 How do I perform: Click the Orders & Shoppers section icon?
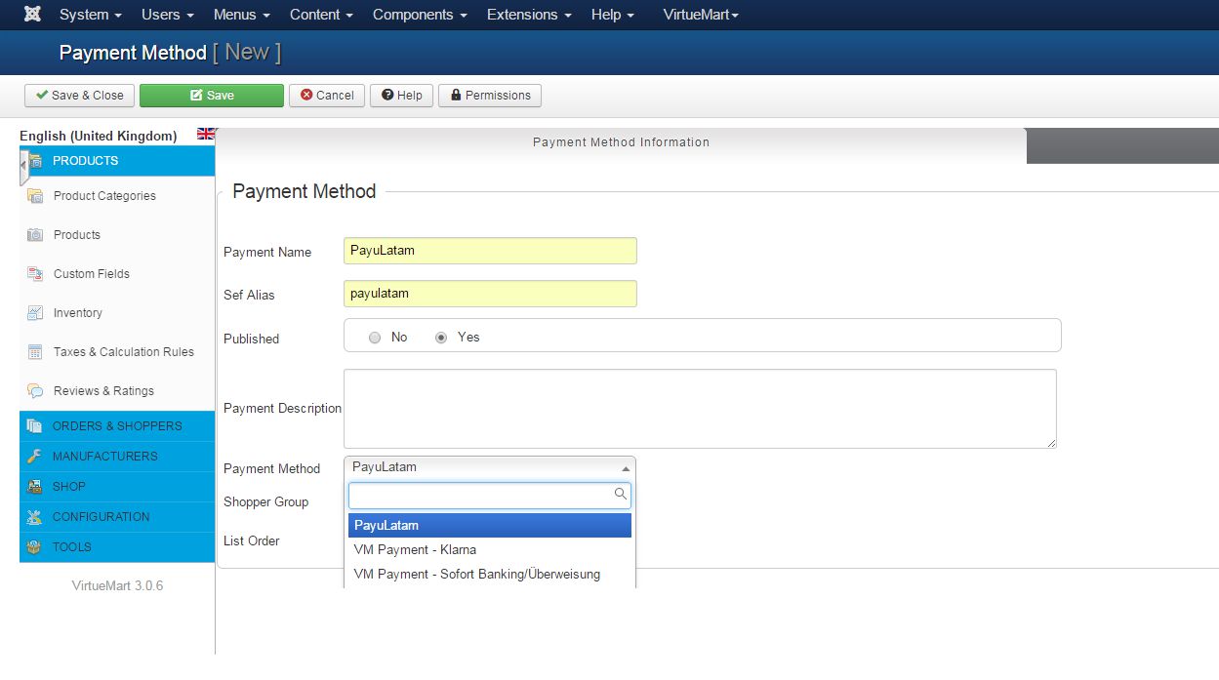[35, 426]
